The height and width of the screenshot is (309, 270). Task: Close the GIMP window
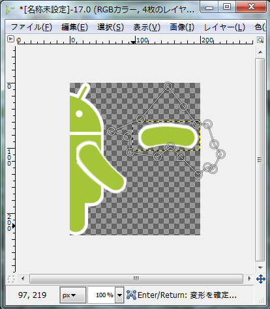point(251,7)
